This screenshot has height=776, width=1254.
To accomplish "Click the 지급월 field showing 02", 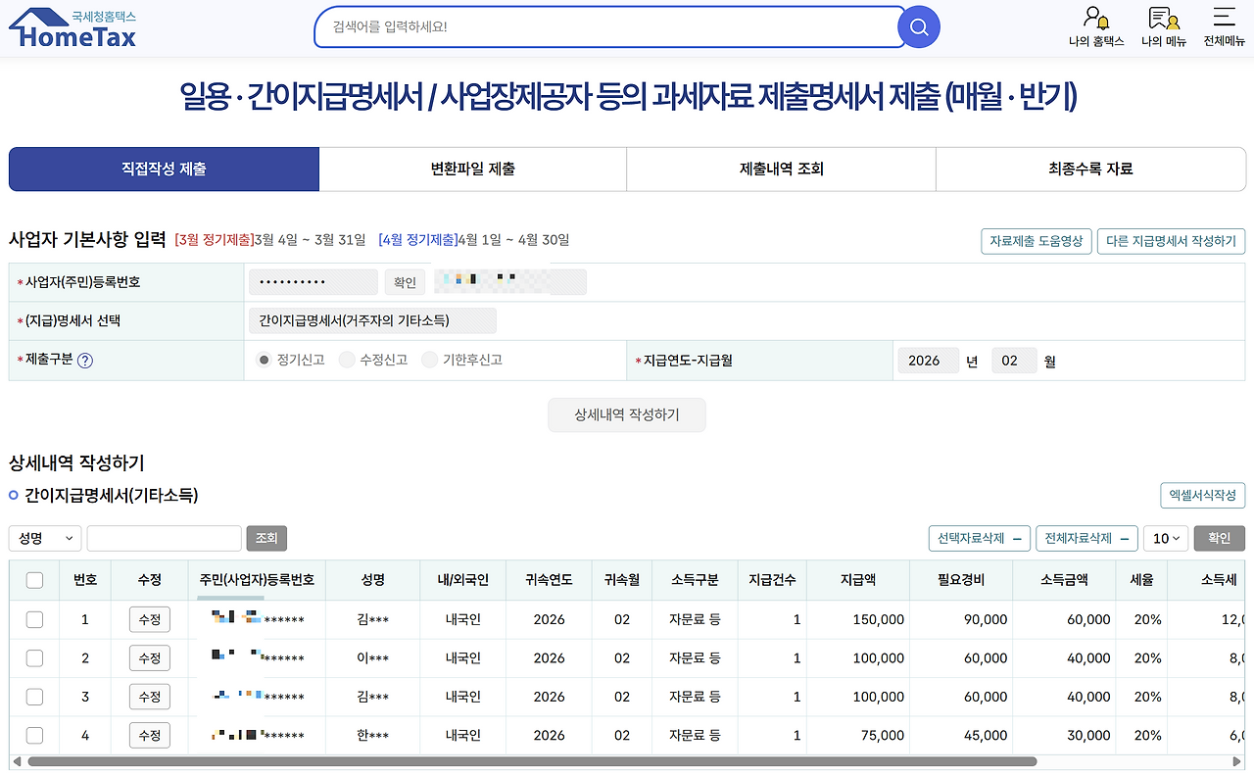I will 1014,361.
